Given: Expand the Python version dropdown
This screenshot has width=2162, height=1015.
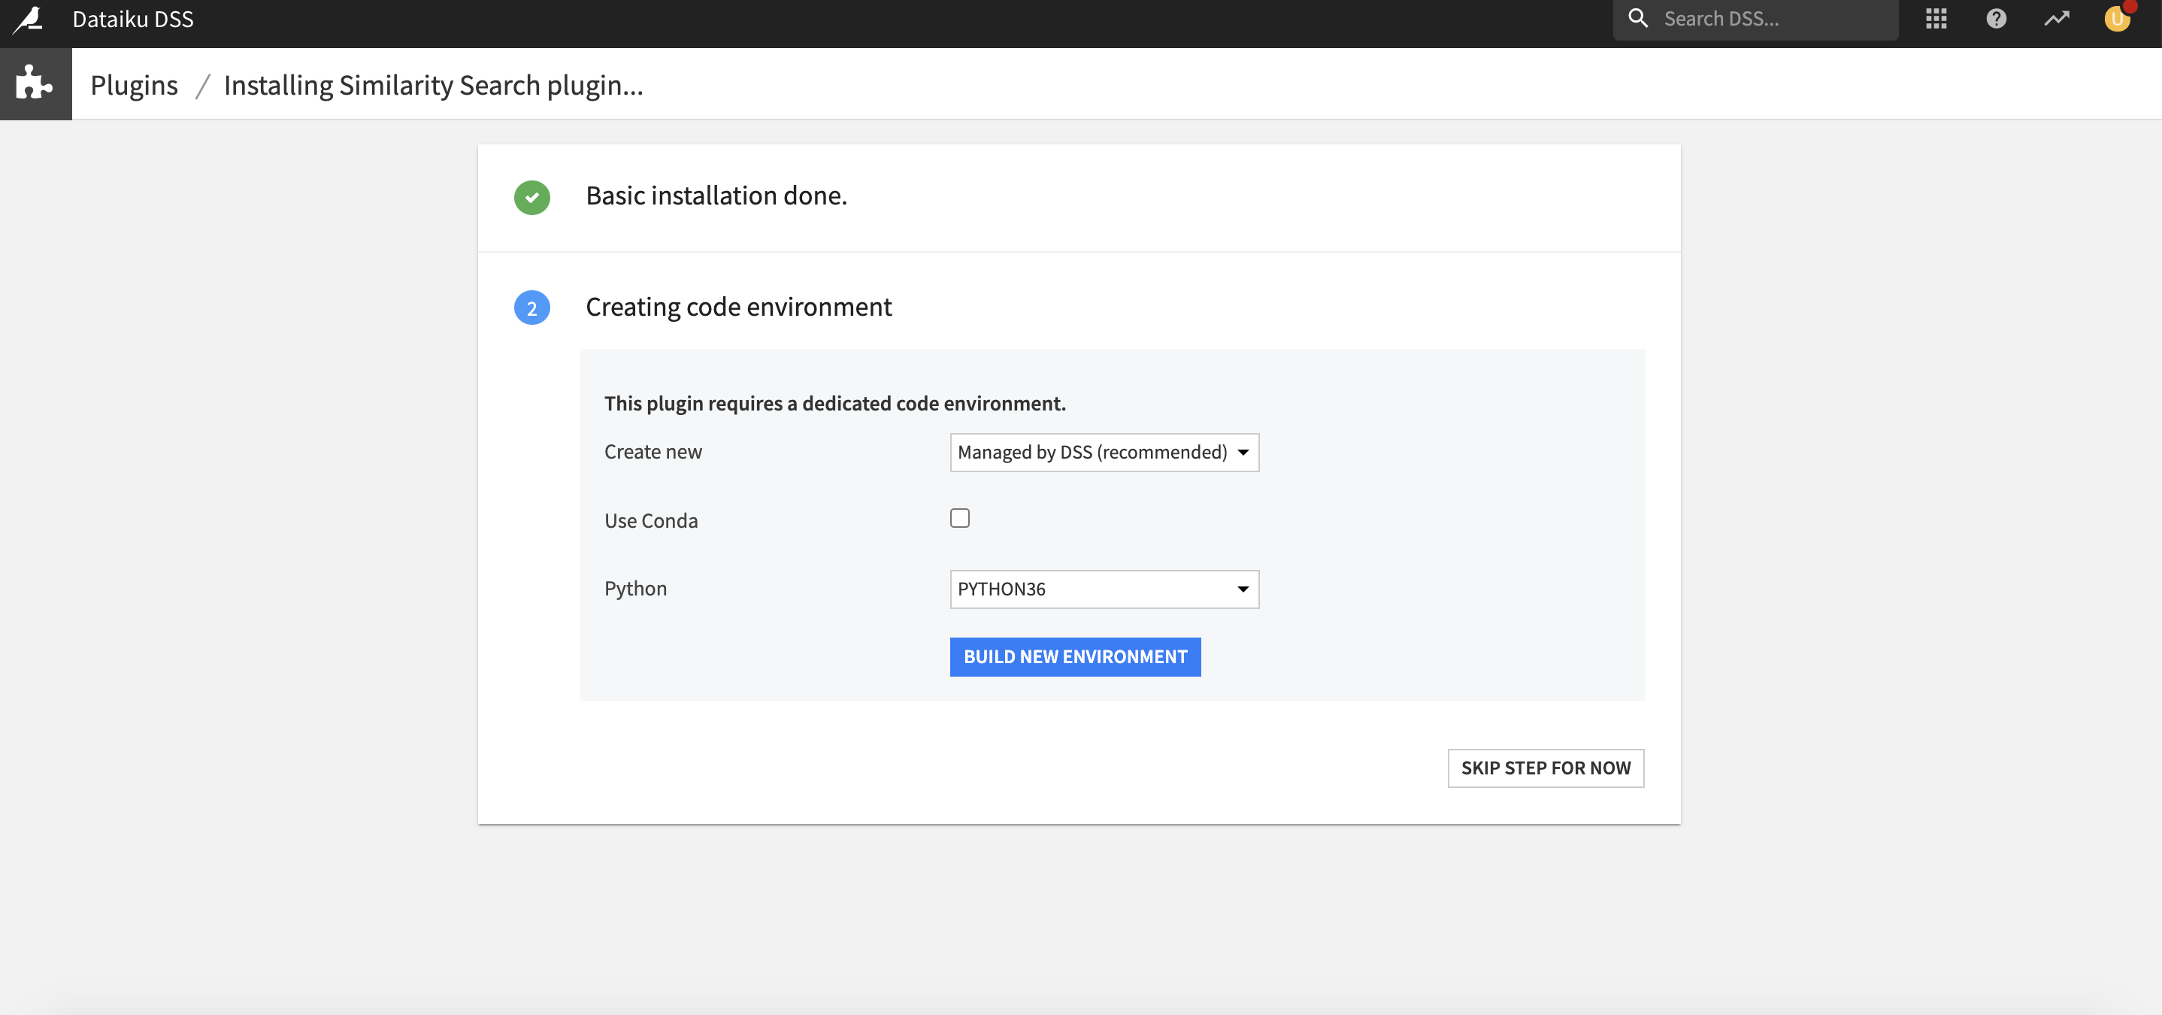Looking at the screenshot, I should point(1104,589).
